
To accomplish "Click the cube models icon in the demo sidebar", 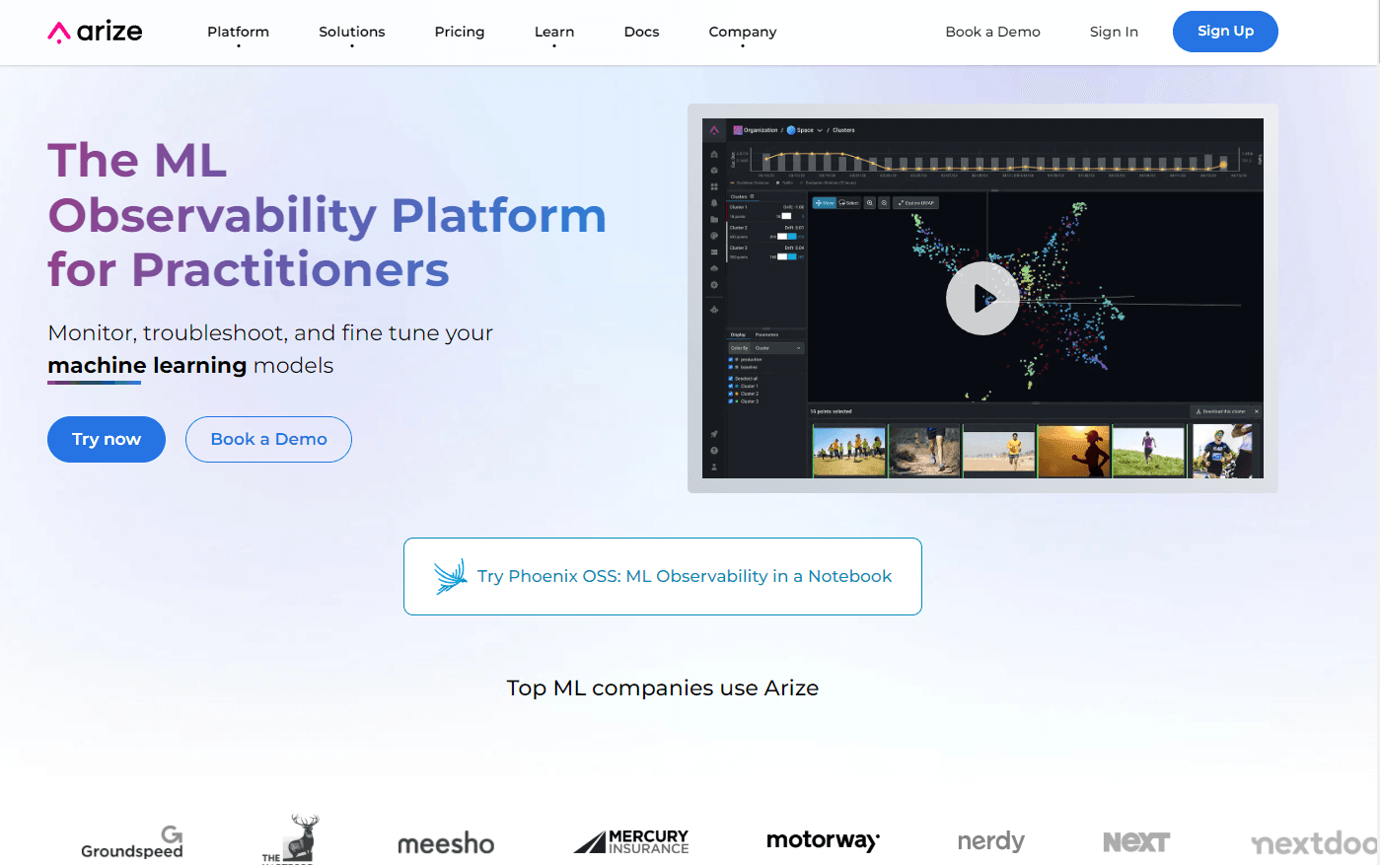I will click(714, 171).
